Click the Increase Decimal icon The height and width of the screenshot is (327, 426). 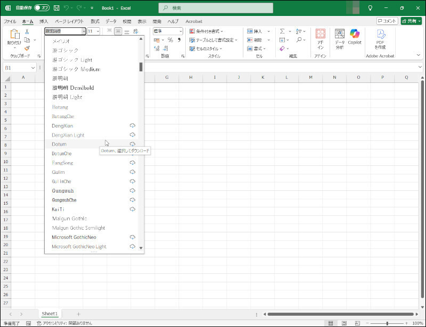click(157, 48)
